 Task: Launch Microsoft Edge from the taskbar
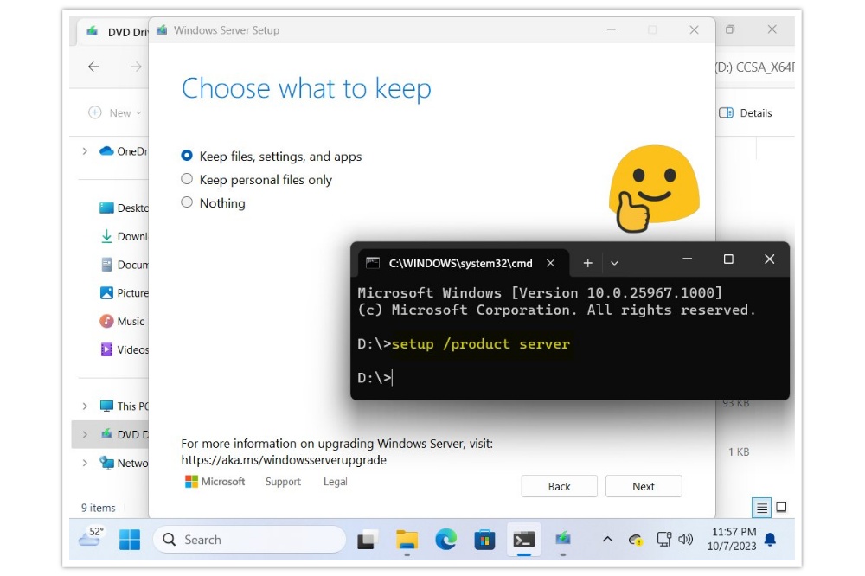[445, 540]
